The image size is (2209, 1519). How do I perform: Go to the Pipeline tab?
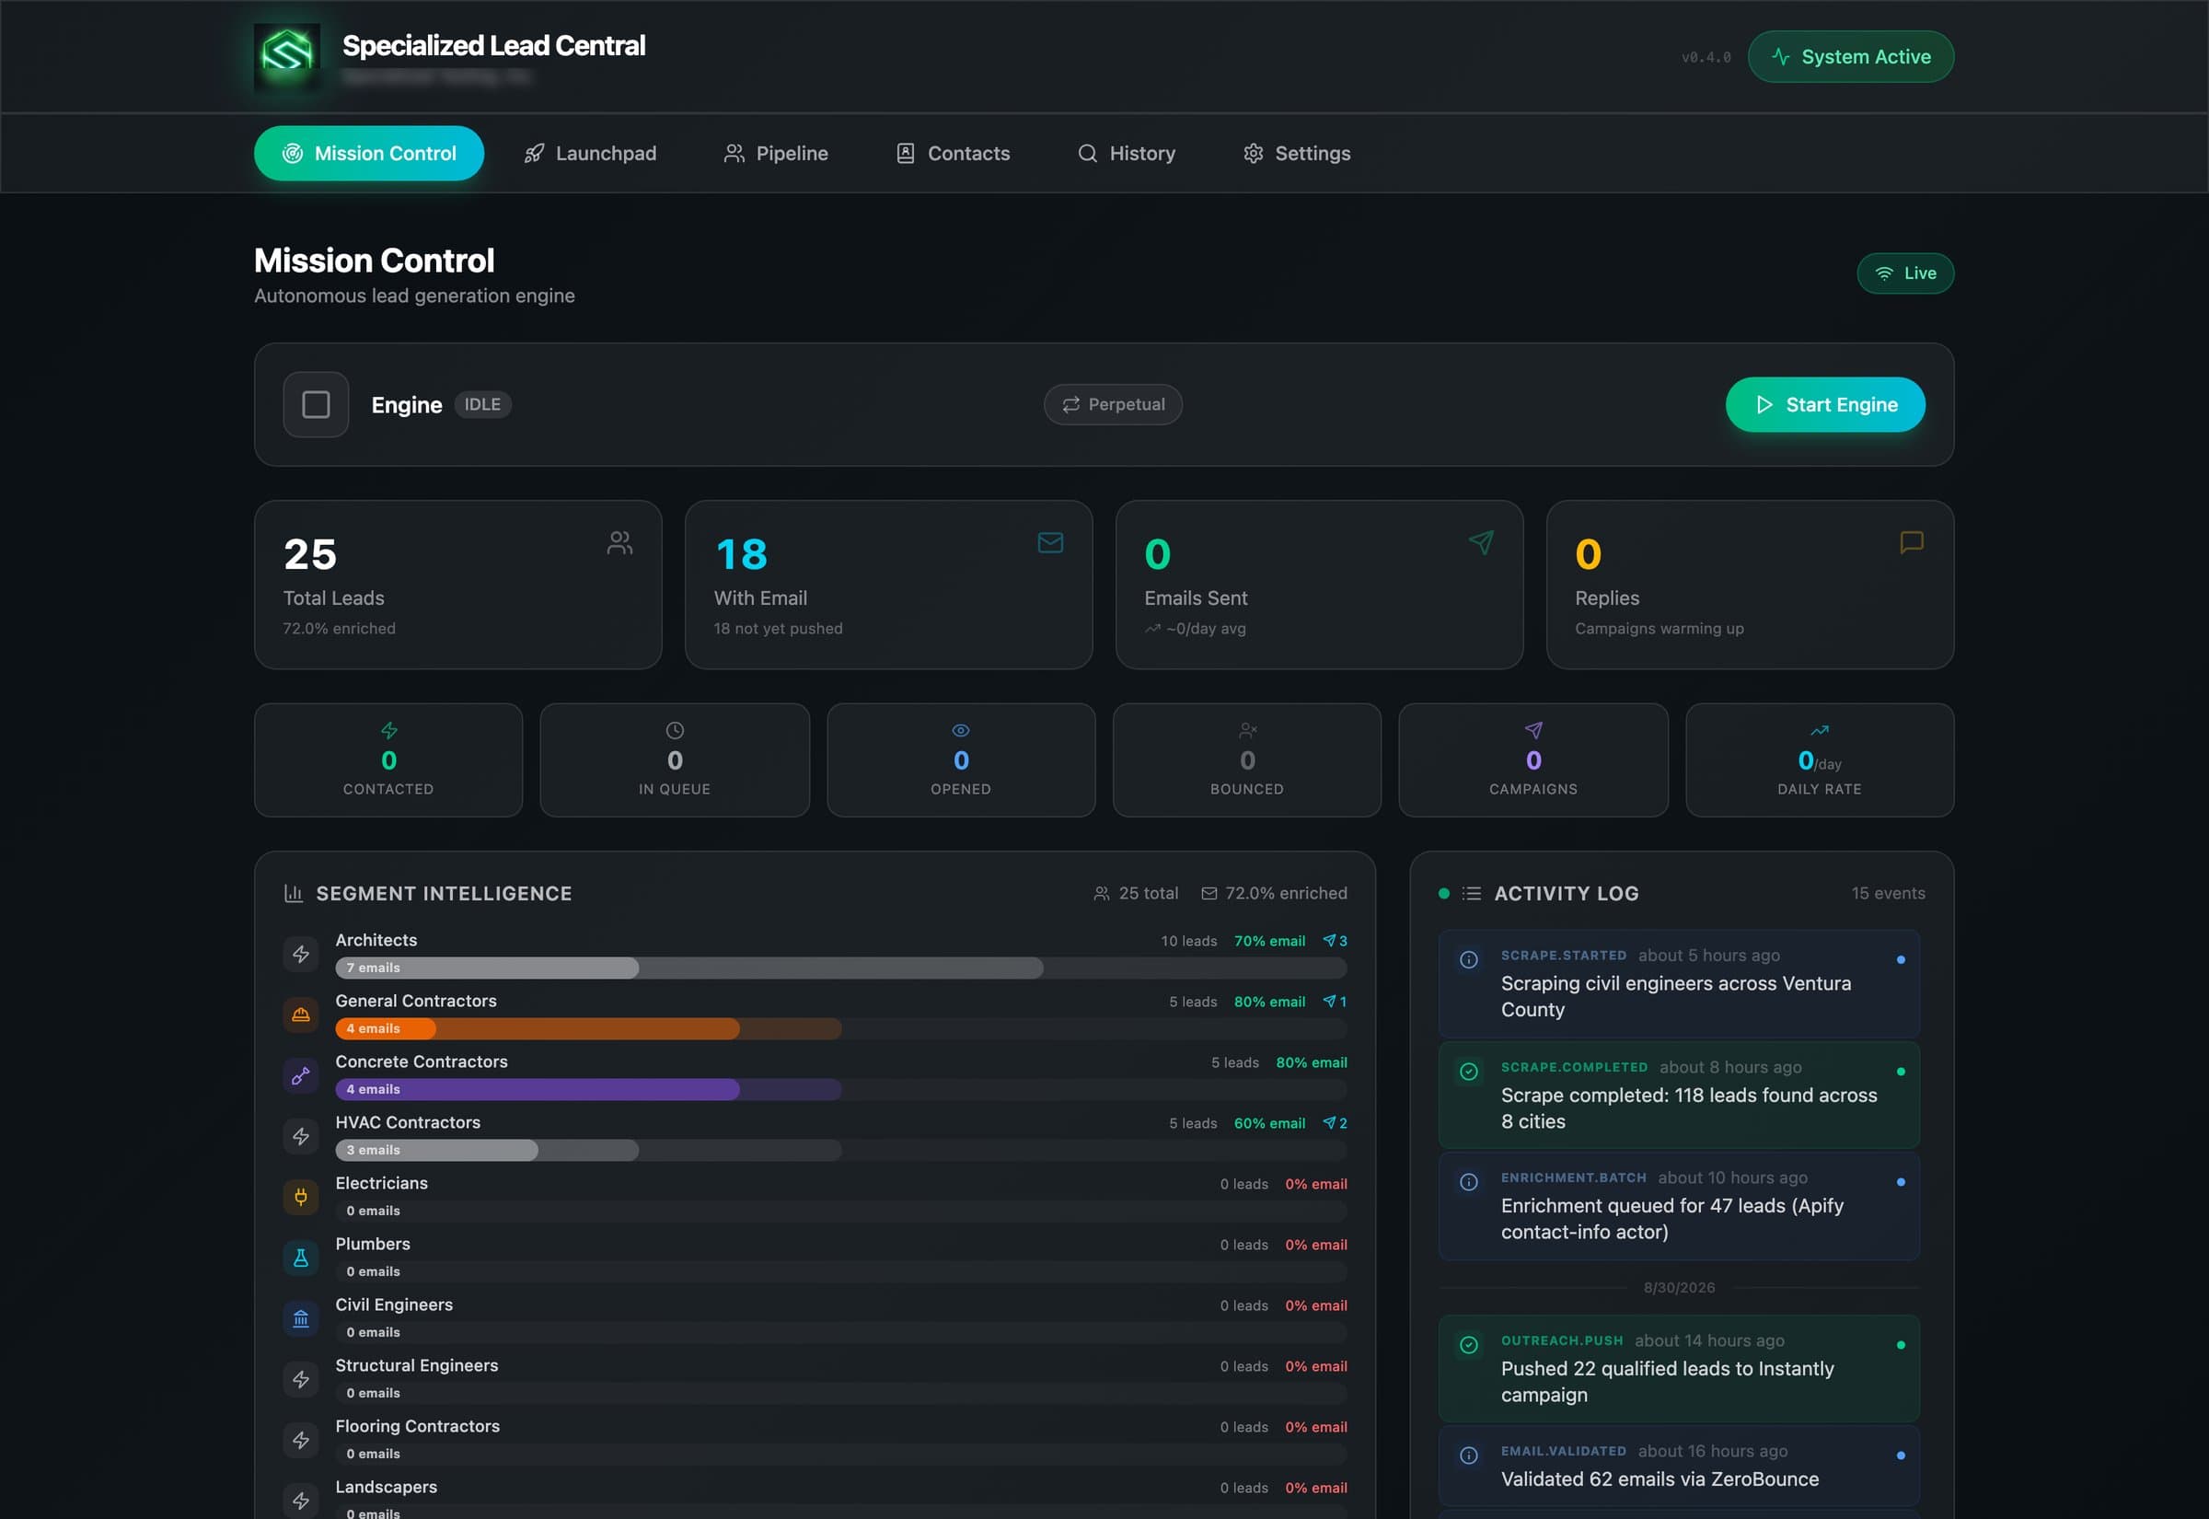pos(775,153)
